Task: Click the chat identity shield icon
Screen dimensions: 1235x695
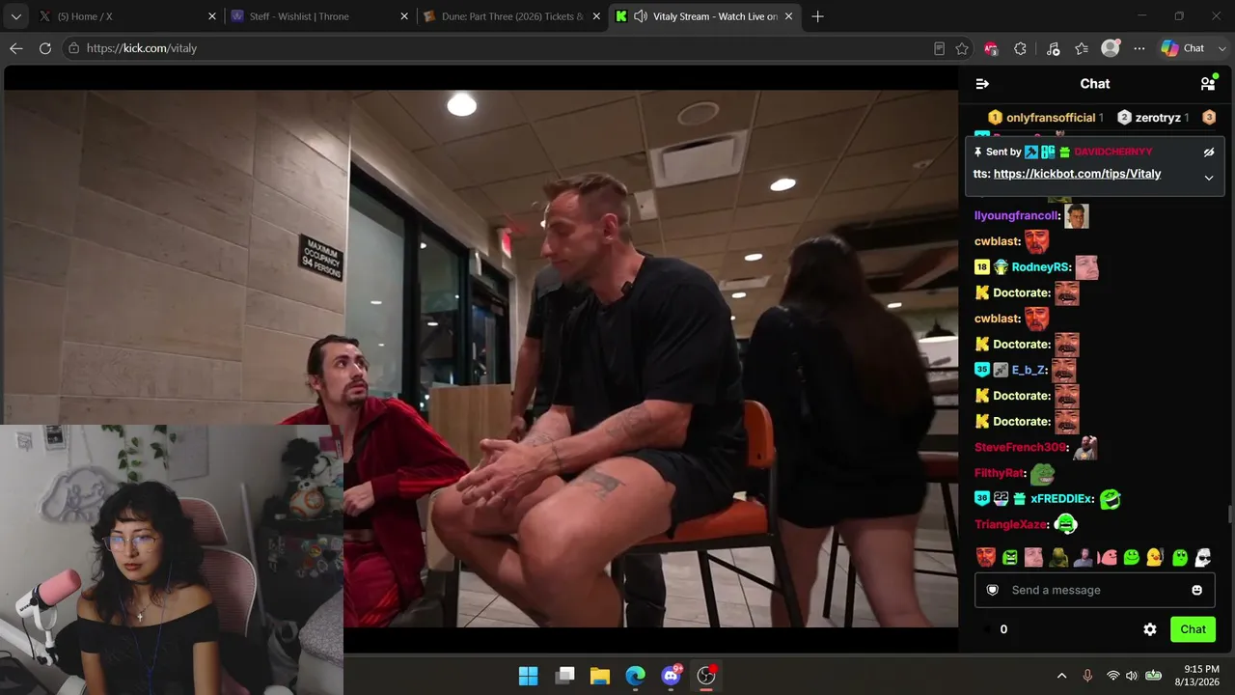Action: click(x=993, y=590)
